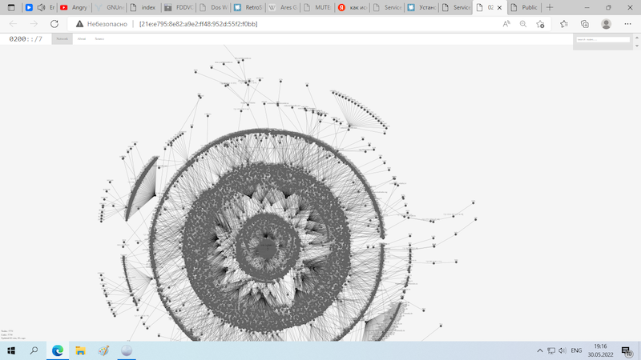Expand the system tray hidden icons chevron
This screenshot has width=641, height=360.
click(540, 350)
